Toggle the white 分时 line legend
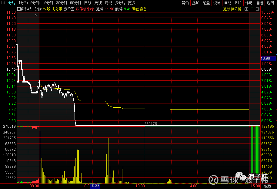The width and height of the screenshot is (277, 189). tap(38, 9)
